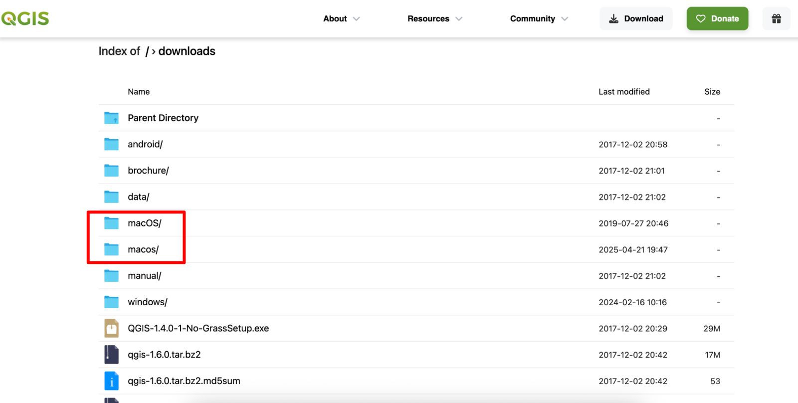Click the macOS folder icon dated 2019
The width and height of the screenshot is (798, 403).
click(111, 223)
